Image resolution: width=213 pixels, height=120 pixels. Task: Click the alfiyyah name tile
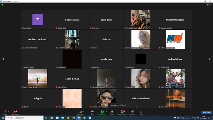[x=38, y=98]
